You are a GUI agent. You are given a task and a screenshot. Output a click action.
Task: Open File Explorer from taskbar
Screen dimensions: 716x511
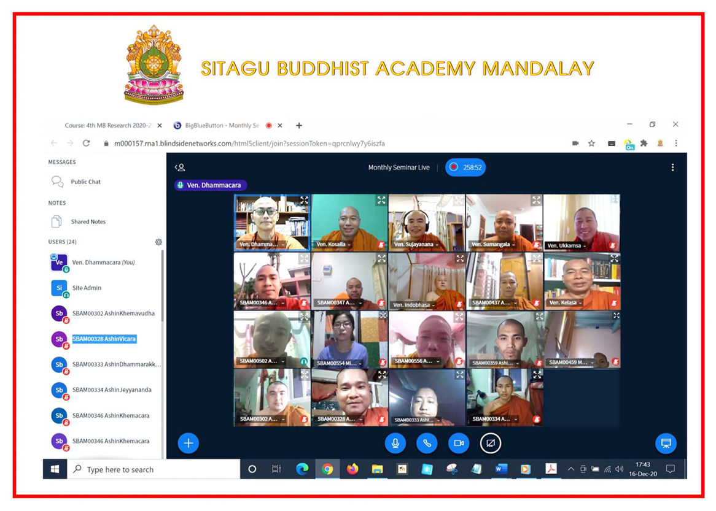coord(377,469)
